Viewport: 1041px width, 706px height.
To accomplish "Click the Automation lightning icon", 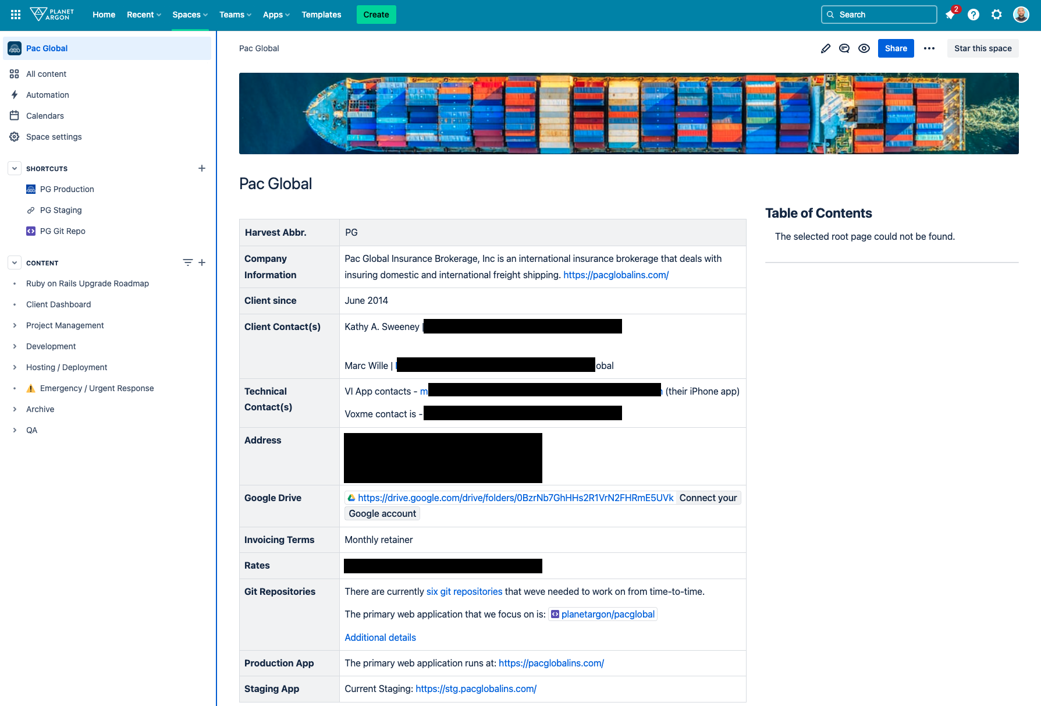I will pyautogui.click(x=15, y=95).
